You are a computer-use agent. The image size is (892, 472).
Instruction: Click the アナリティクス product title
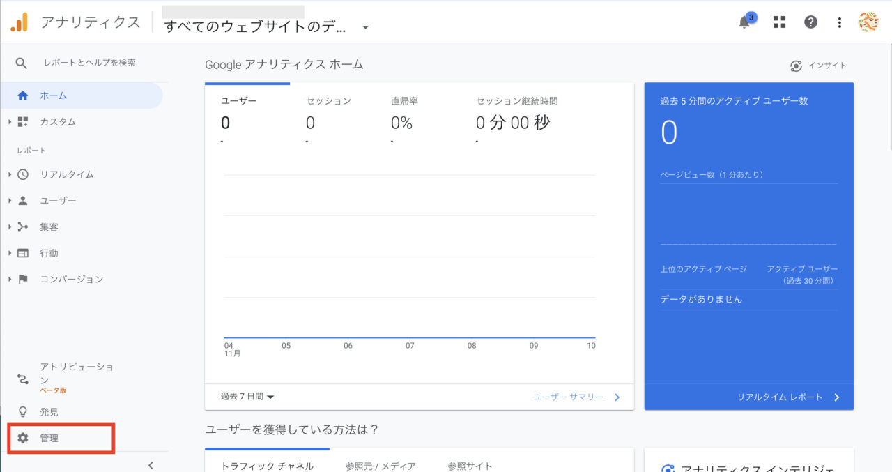[91, 22]
